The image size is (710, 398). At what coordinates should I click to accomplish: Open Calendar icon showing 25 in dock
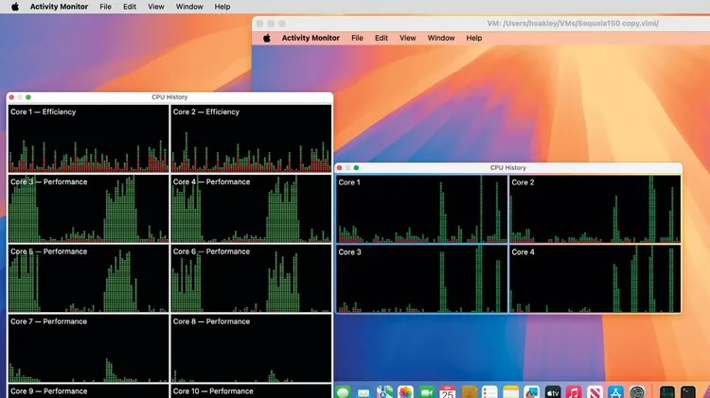[448, 392]
